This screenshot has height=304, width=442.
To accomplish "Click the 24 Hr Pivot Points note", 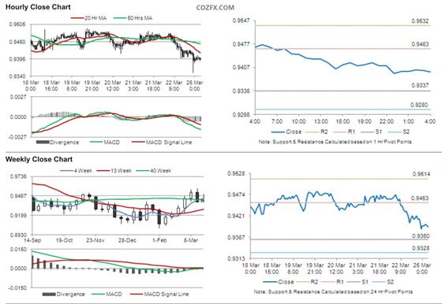I will [333, 291].
